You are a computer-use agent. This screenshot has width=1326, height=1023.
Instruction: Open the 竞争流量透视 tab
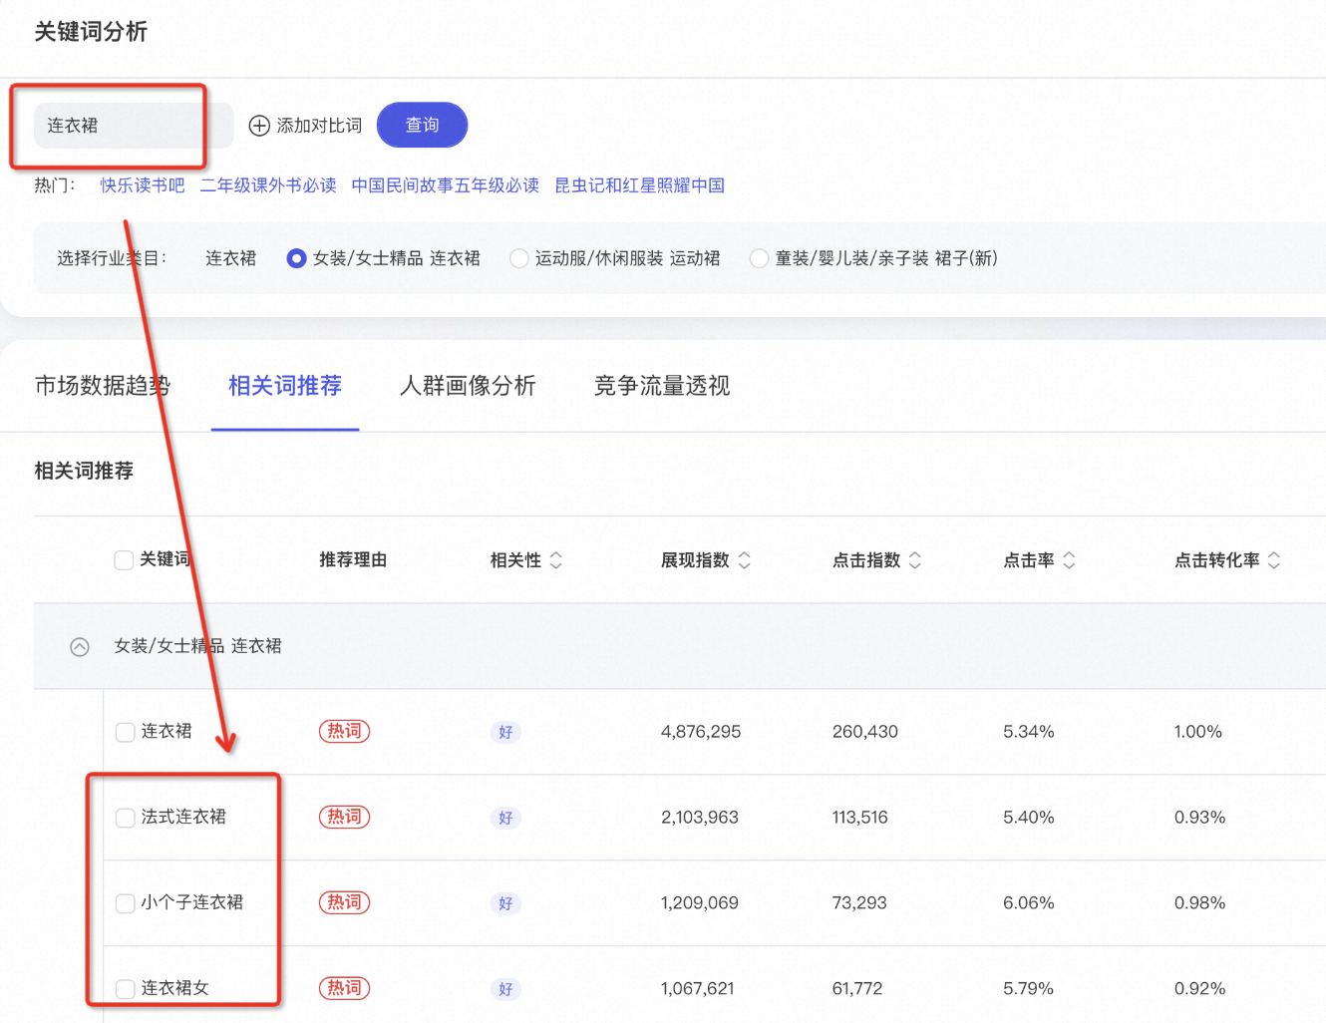click(662, 386)
